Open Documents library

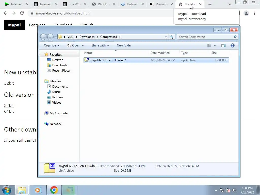(x=60, y=87)
